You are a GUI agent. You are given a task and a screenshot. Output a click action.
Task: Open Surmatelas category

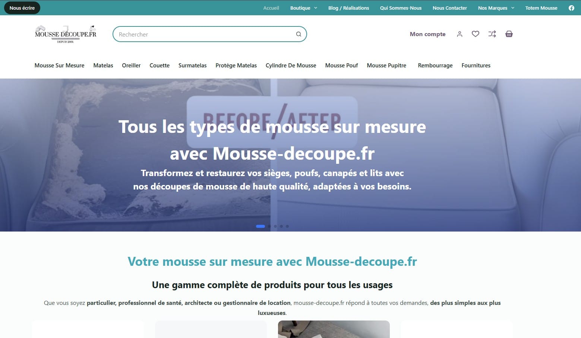tap(192, 66)
